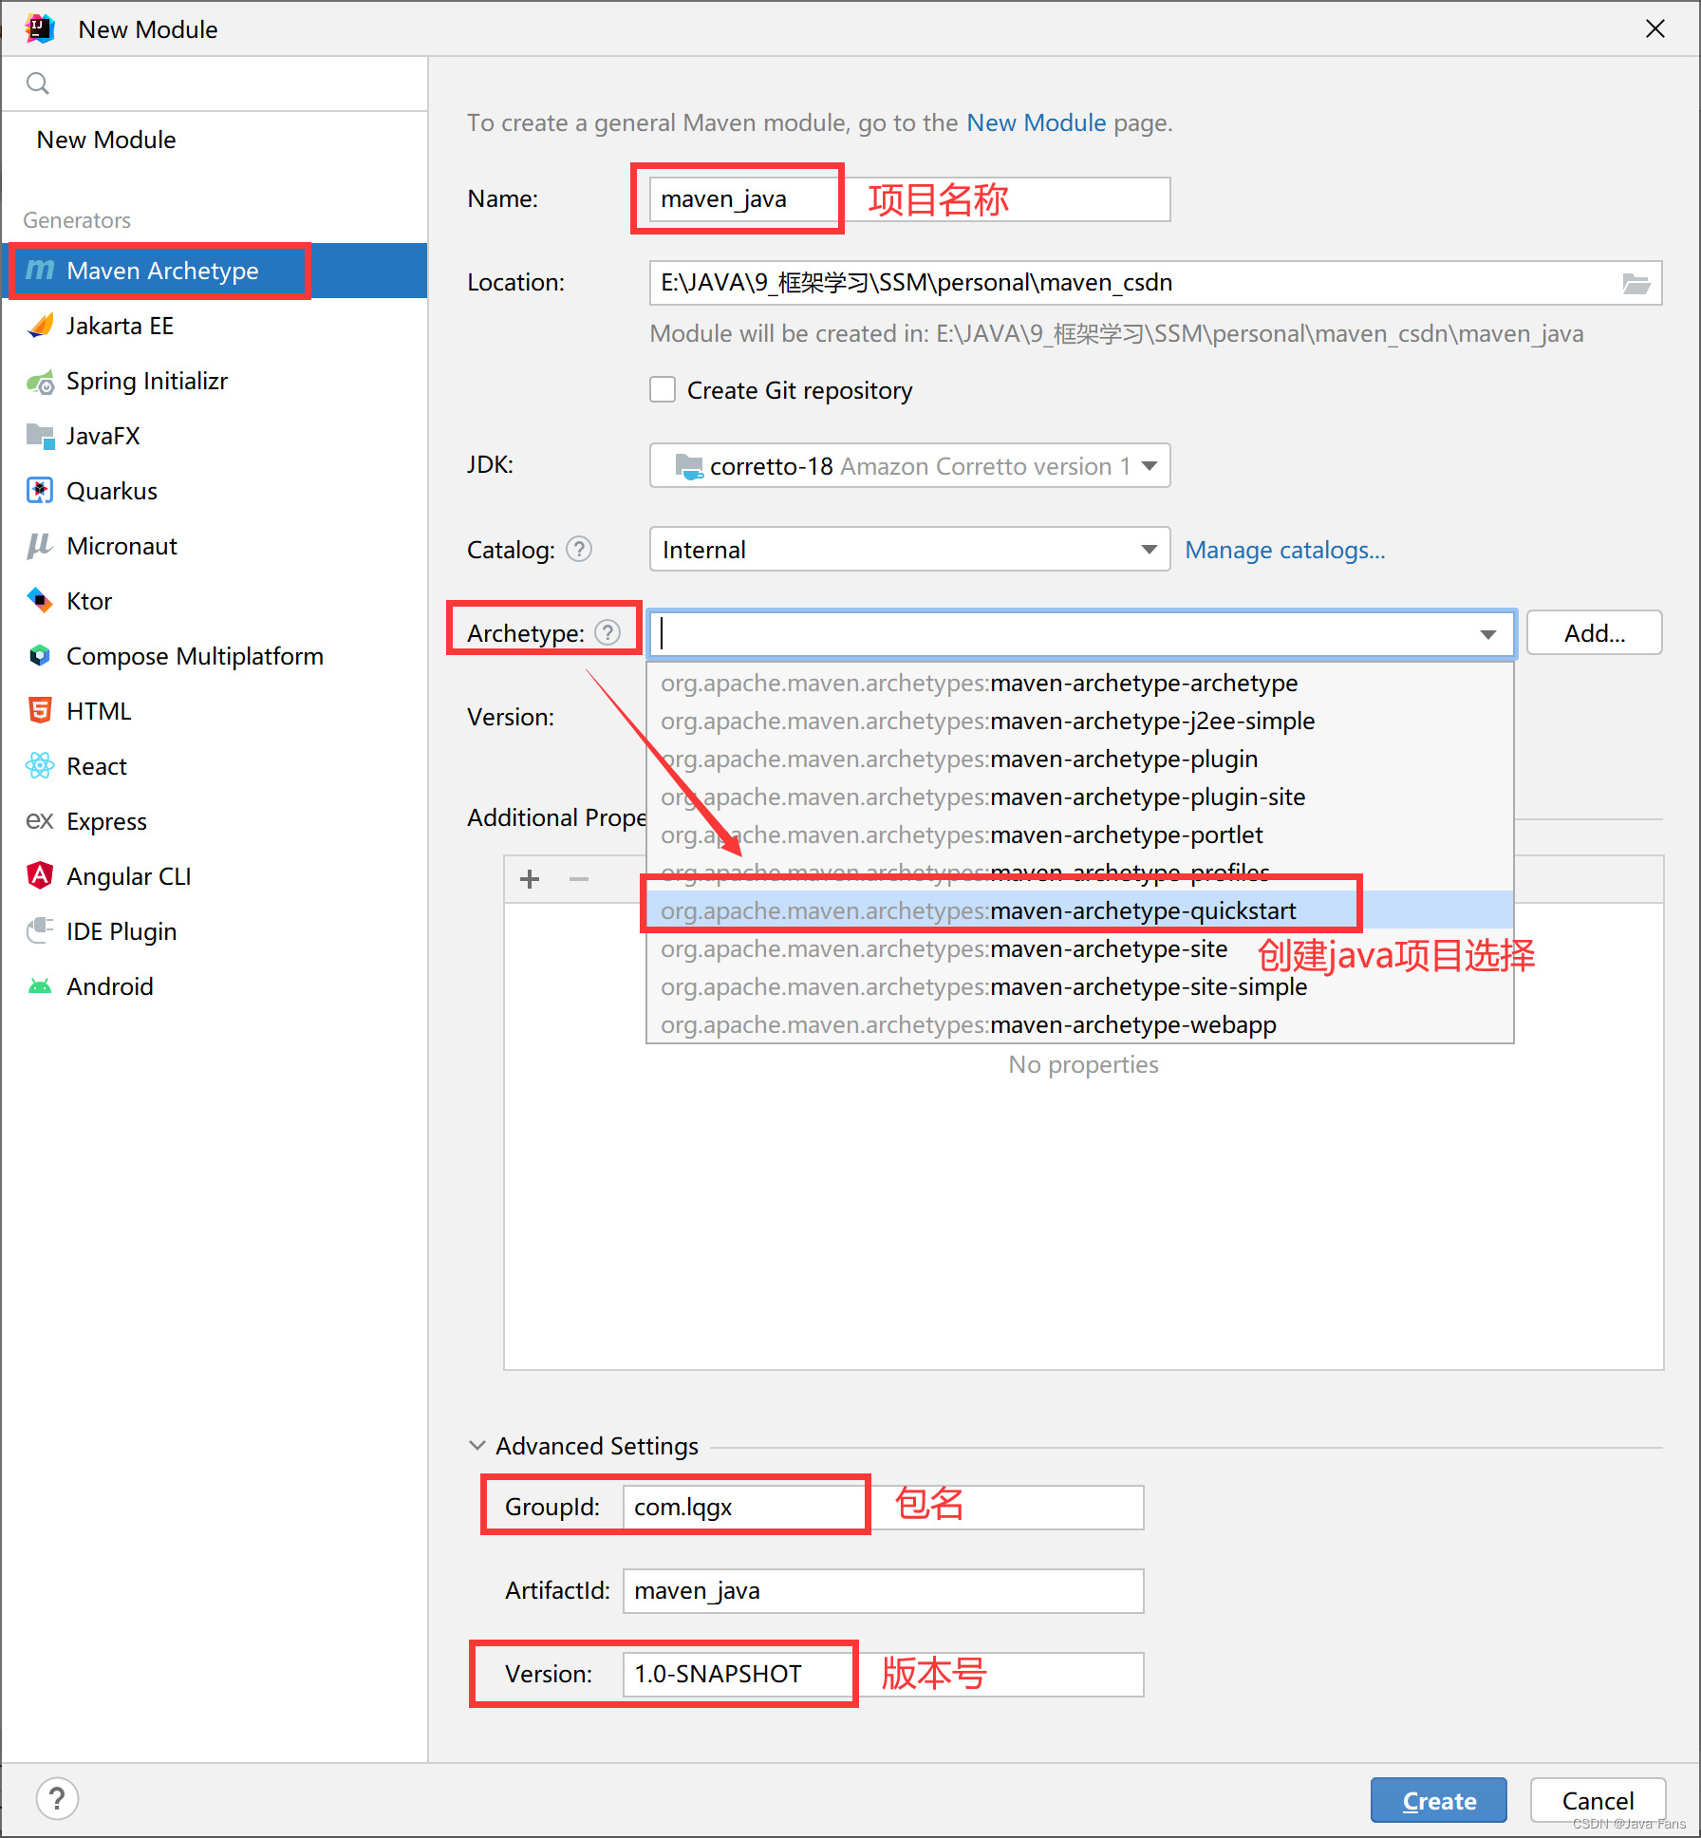Viewport: 1701px width, 1838px height.
Task: Click the Create button
Action: (x=1439, y=1800)
